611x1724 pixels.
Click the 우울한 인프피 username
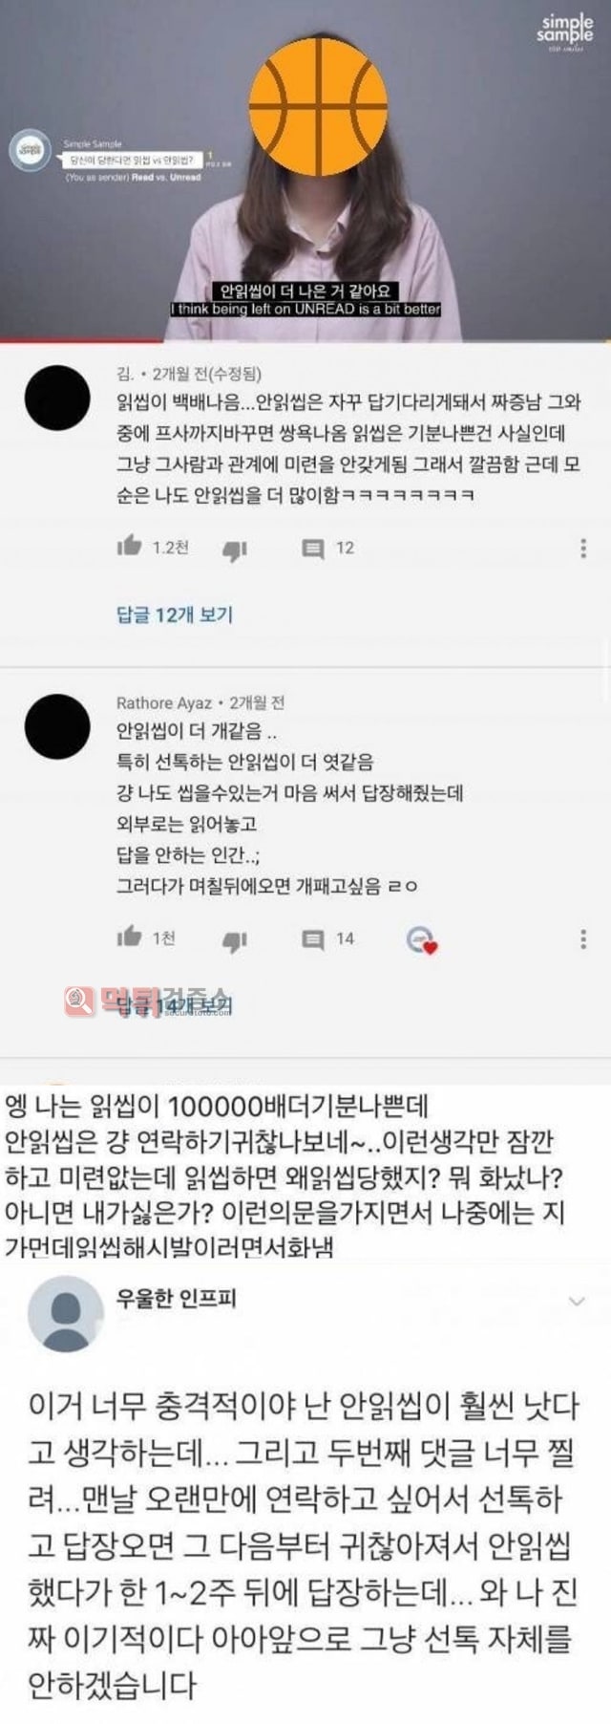[x=176, y=1298]
